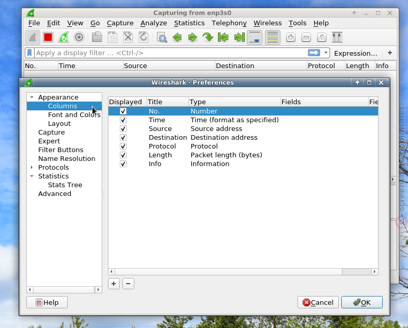Go forward to next packet arrow

coord(193,38)
